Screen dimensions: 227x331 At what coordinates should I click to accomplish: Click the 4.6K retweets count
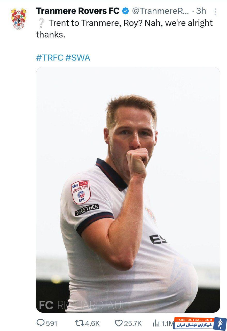(x=92, y=323)
